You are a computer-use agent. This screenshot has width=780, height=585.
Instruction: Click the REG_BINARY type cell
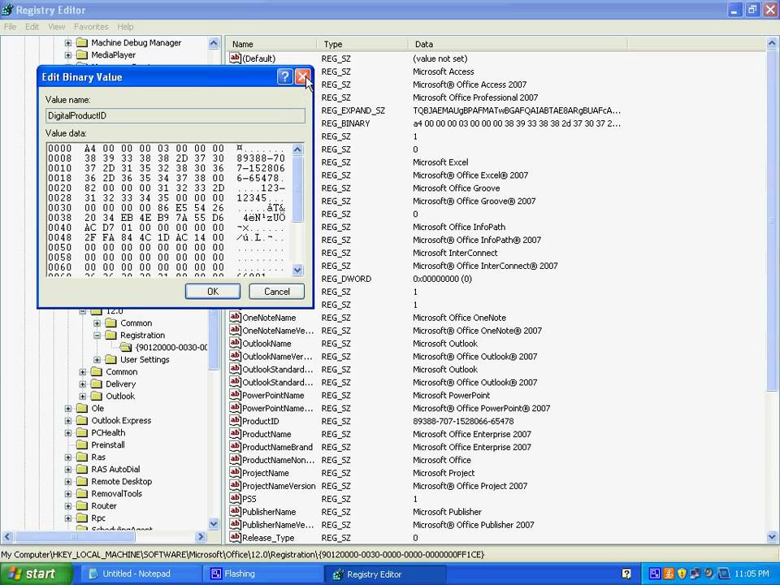[x=346, y=123]
